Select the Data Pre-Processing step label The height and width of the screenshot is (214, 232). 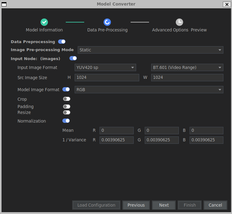(108, 30)
